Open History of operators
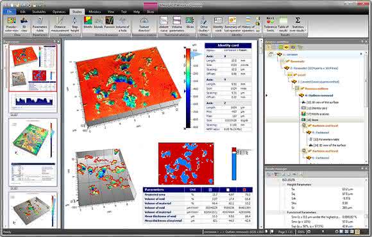 click(248, 24)
